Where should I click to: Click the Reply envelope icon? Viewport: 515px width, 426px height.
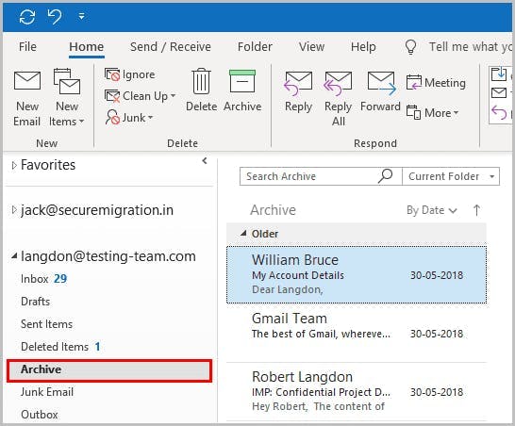(x=298, y=83)
